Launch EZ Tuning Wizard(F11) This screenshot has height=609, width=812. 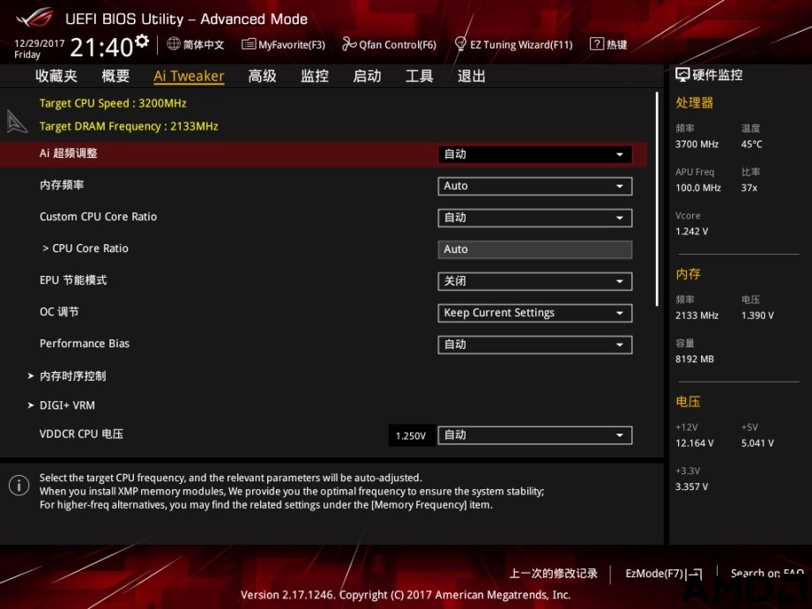pos(514,45)
